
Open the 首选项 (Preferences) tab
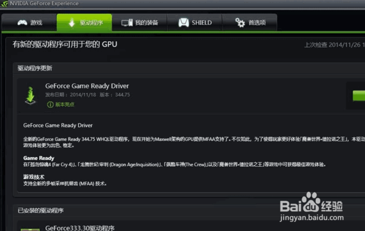tap(250, 22)
